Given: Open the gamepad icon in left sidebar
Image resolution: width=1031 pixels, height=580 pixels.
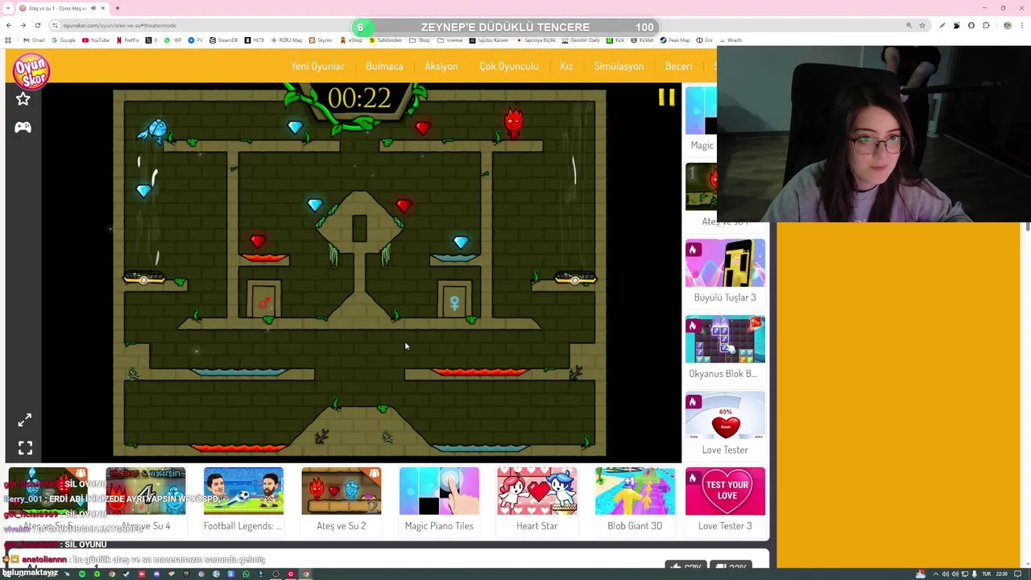Looking at the screenshot, I should pyautogui.click(x=23, y=127).
